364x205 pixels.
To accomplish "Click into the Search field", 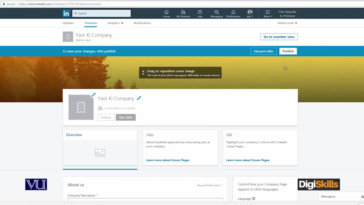I will pos(102,13).
